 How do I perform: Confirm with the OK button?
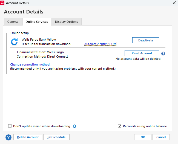click(143, 137)
